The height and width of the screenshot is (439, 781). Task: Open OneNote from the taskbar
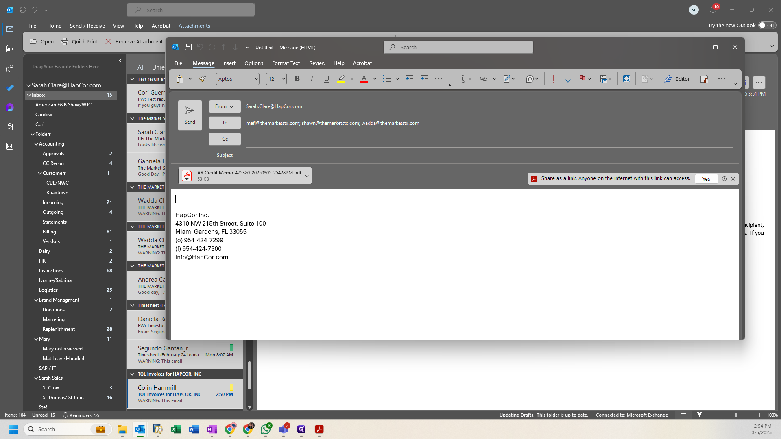click(x=212, y=429)
